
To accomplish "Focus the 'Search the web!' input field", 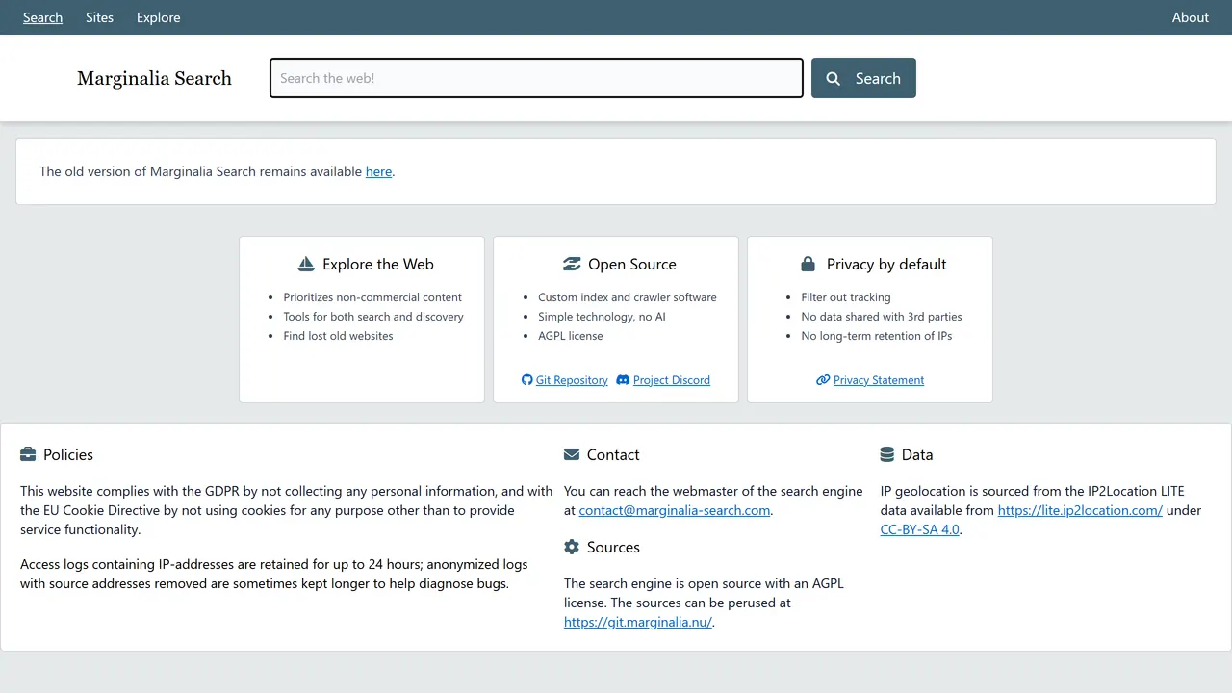I will click(536, 78).
